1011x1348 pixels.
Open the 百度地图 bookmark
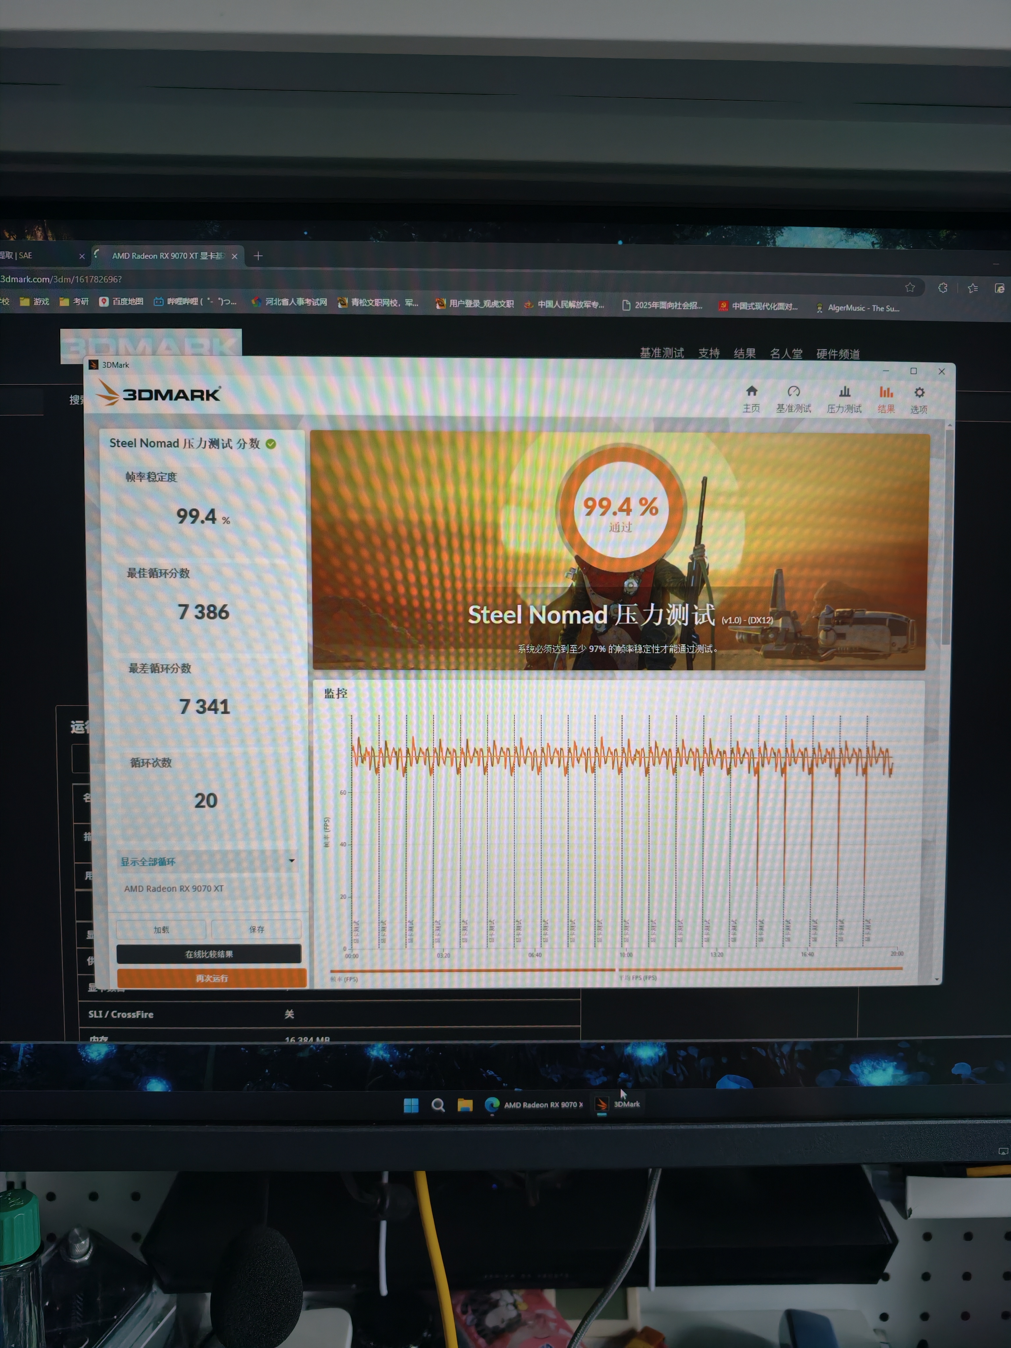121,302
